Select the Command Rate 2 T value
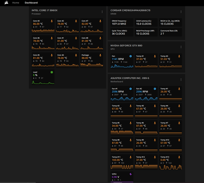This screenshot has height=183, width=204. (162, 34)
